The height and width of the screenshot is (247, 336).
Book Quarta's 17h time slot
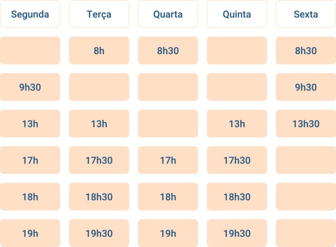pyautogui.click(x=168, y=160)
